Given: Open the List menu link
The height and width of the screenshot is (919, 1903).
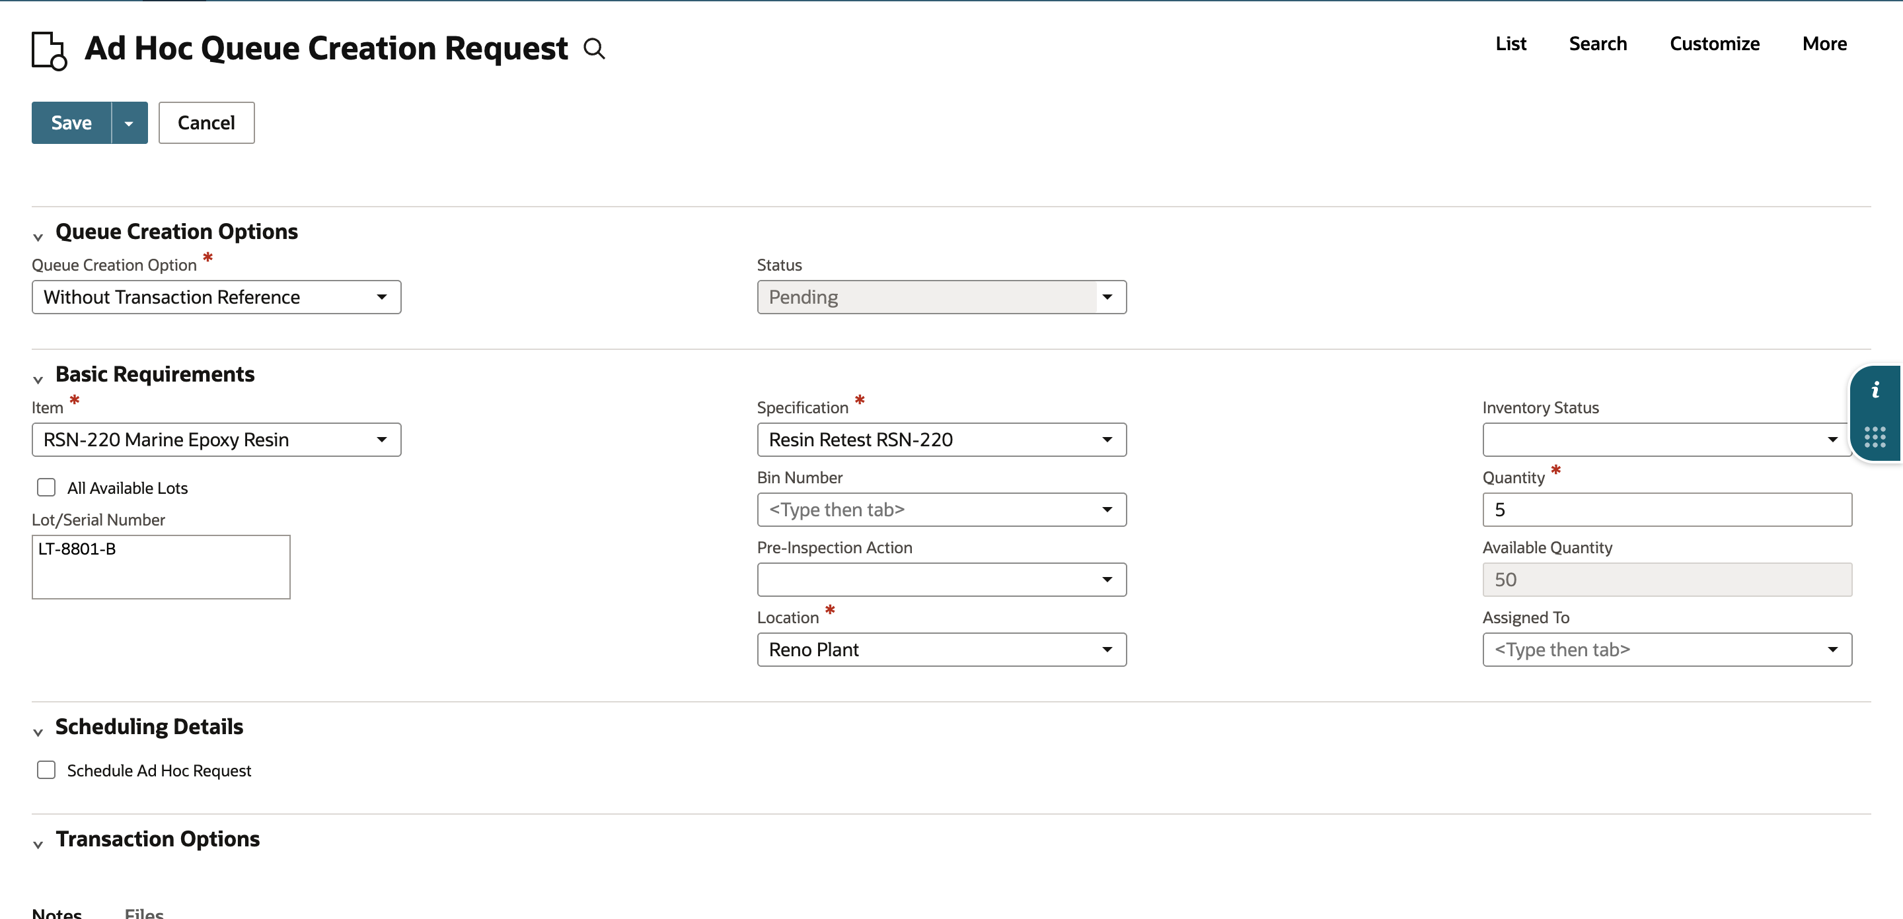Looking at the screenshot, I should point(1511,44).
